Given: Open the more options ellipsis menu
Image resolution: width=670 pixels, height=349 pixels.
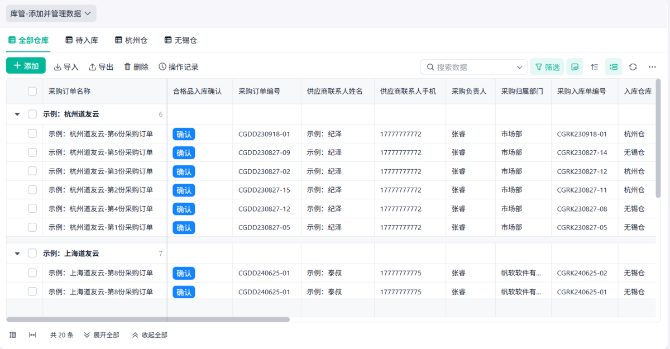Looking at the screenshot, I should 652,67.
